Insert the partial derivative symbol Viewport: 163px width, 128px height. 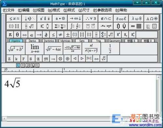coord(46,35)
